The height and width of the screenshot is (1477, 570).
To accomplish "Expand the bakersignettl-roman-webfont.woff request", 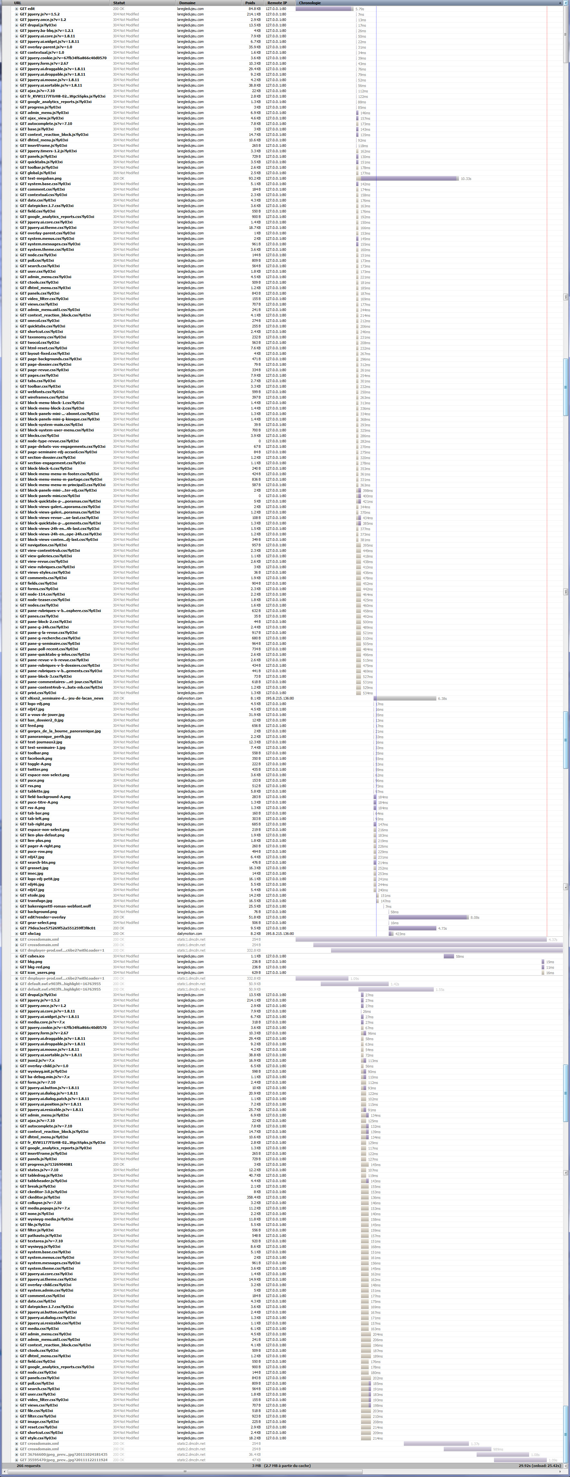I will point(16,907).
